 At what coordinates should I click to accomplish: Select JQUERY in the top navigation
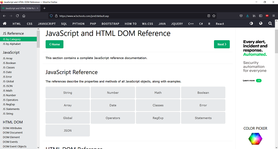(177, 24)
